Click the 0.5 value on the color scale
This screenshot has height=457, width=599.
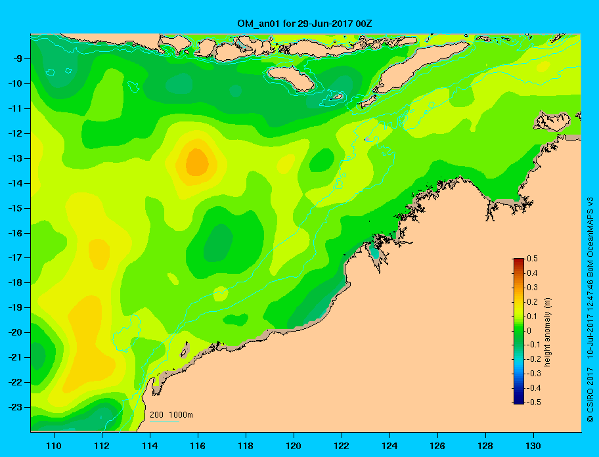point(532,259)
